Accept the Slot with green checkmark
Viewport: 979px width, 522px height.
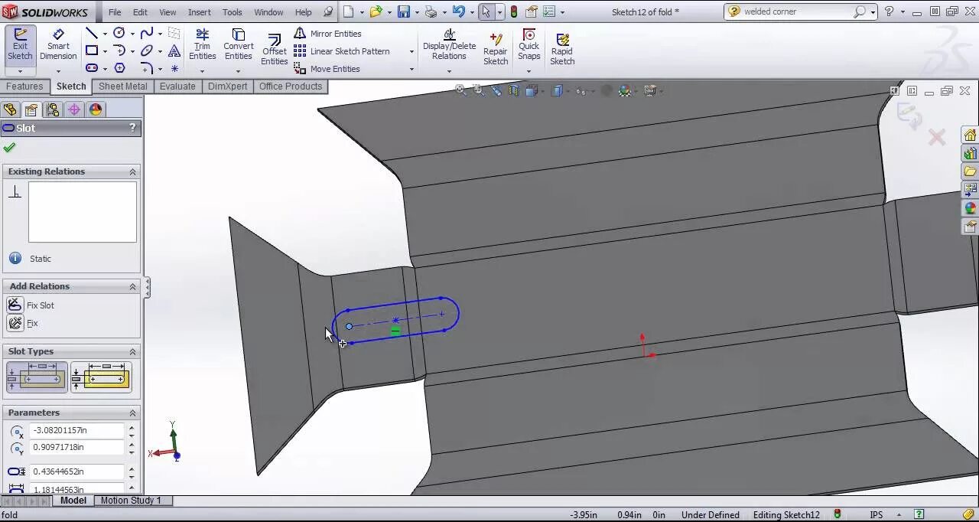tap(9, 147)
